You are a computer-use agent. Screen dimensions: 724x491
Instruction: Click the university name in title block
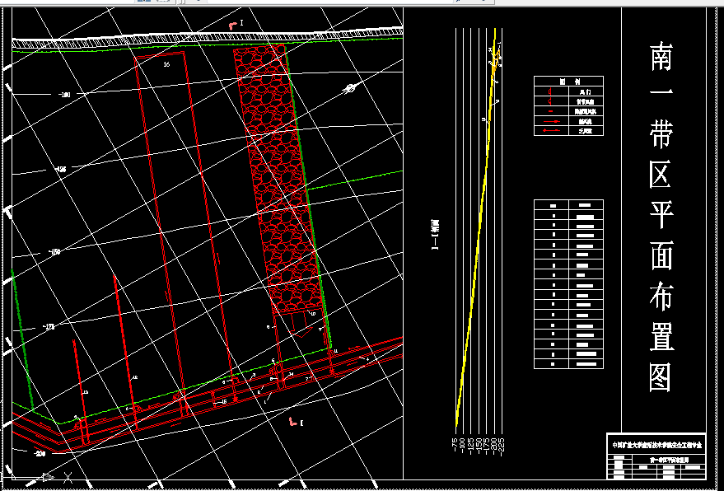click(x=656, y=445)
